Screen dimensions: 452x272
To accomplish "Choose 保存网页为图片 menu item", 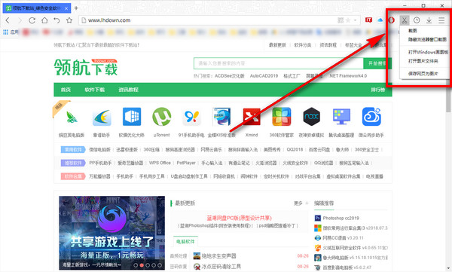I will point(423,74).
